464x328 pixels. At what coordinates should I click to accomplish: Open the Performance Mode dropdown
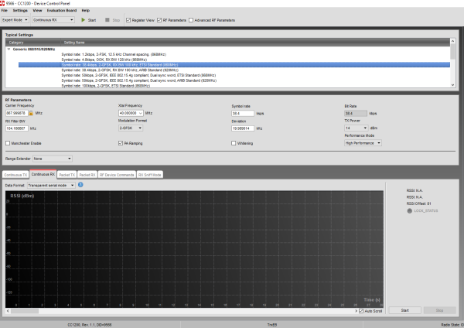pyautogui.click(x=363, y=143)
